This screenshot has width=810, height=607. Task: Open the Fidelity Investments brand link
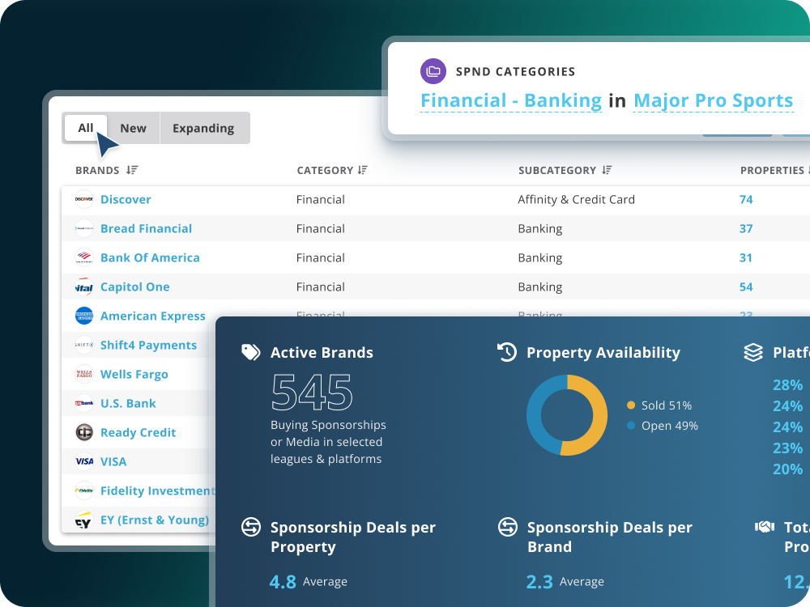point(158,491)
